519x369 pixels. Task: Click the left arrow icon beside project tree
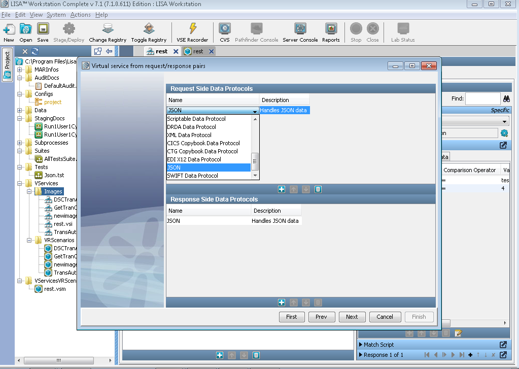(109, 51)
